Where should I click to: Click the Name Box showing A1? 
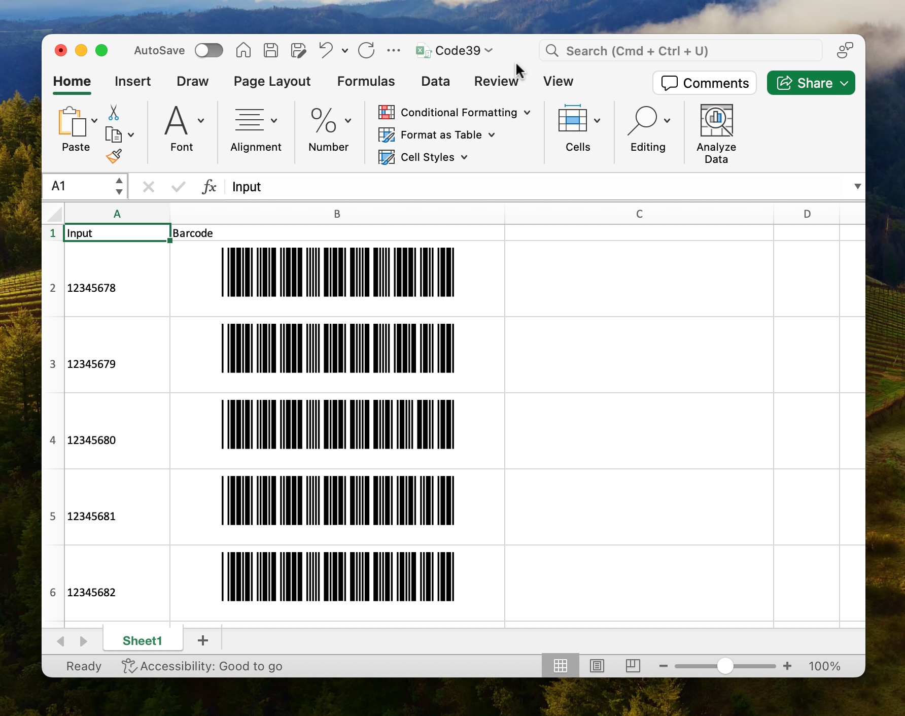coord(81,186)
